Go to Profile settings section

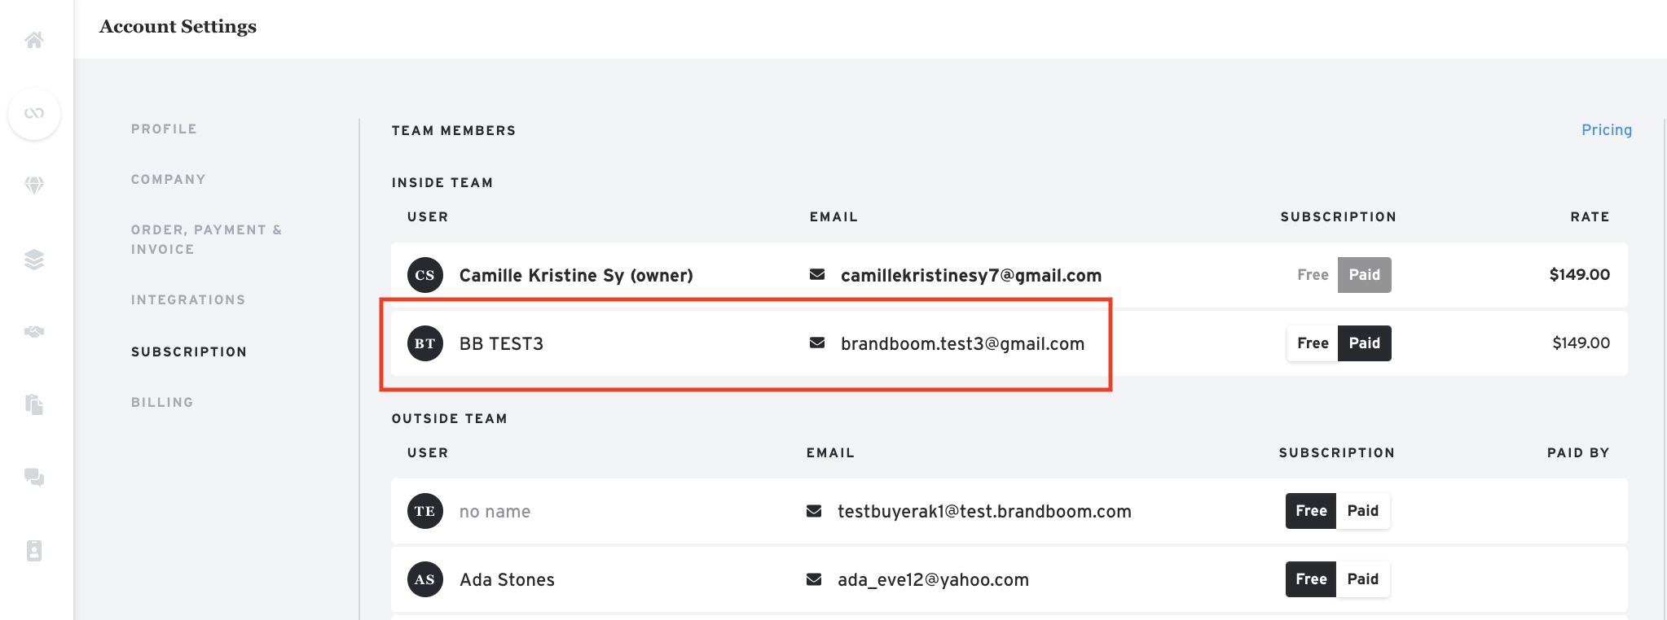[x=164, y=129]
